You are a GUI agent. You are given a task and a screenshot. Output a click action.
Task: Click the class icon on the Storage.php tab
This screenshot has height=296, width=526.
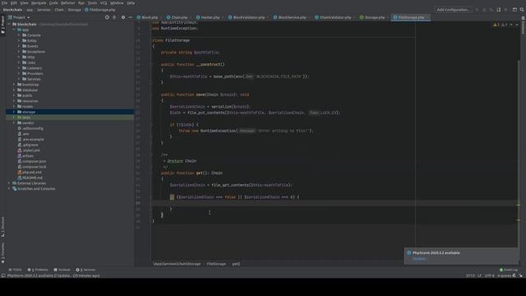point(362,17)
